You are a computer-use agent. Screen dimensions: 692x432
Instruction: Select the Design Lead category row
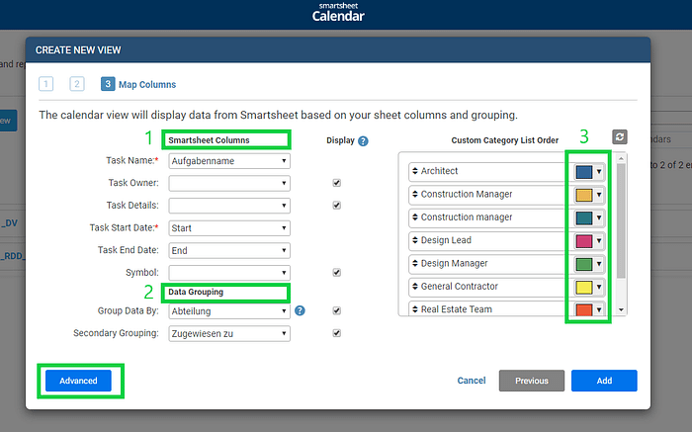[x=506, y=240]
